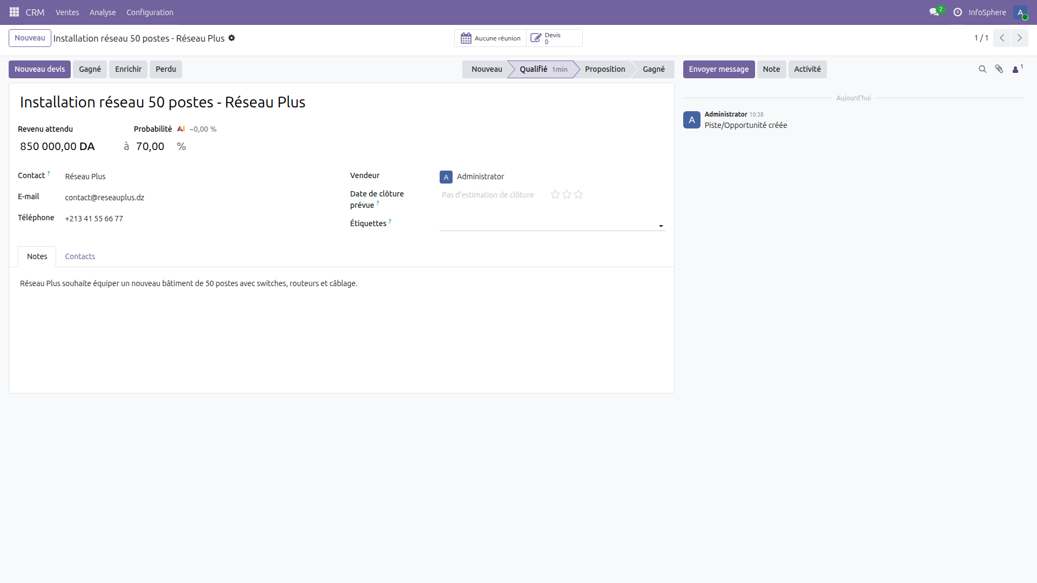Viewport: 1037px width, 583px height.
Task: Open attachments with the paperclip icon
Action: (x=1000, y=69)
